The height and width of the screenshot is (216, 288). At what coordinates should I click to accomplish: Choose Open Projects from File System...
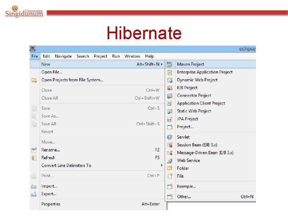coord(97,80)
